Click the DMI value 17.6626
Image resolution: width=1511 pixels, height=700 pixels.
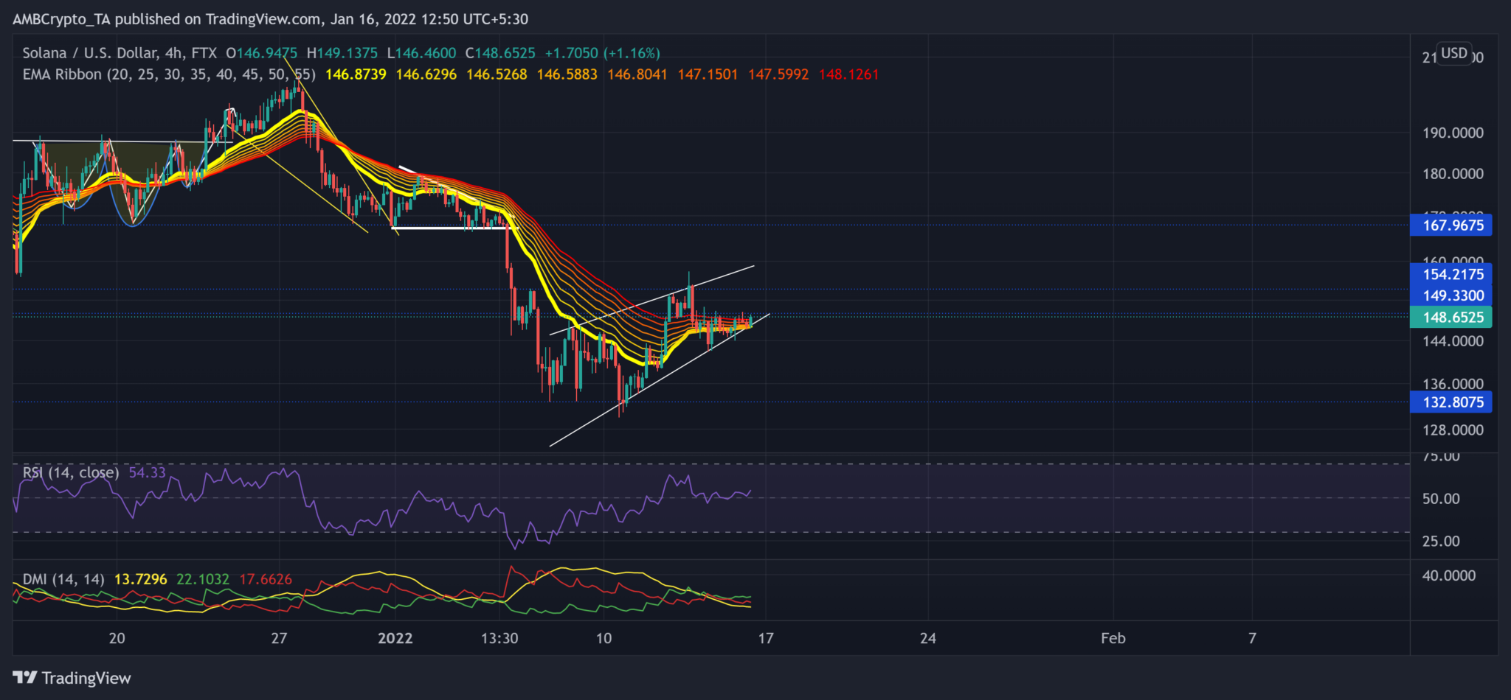(x=266, y=579)
